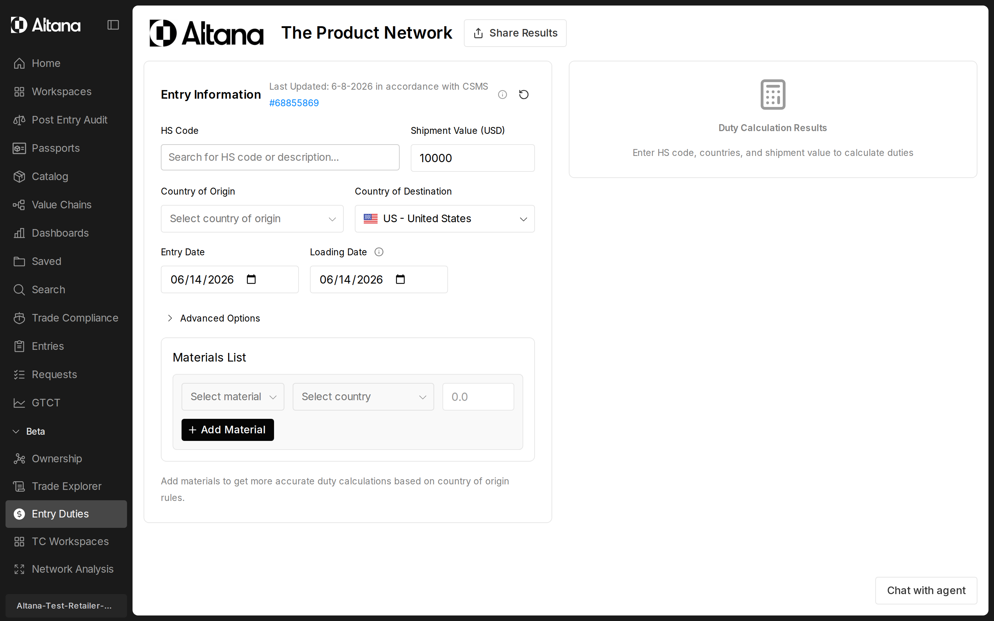Click the "The Product Network" heading
The height and width of the screenshot is (621, 994).
(x=367, y=33)
